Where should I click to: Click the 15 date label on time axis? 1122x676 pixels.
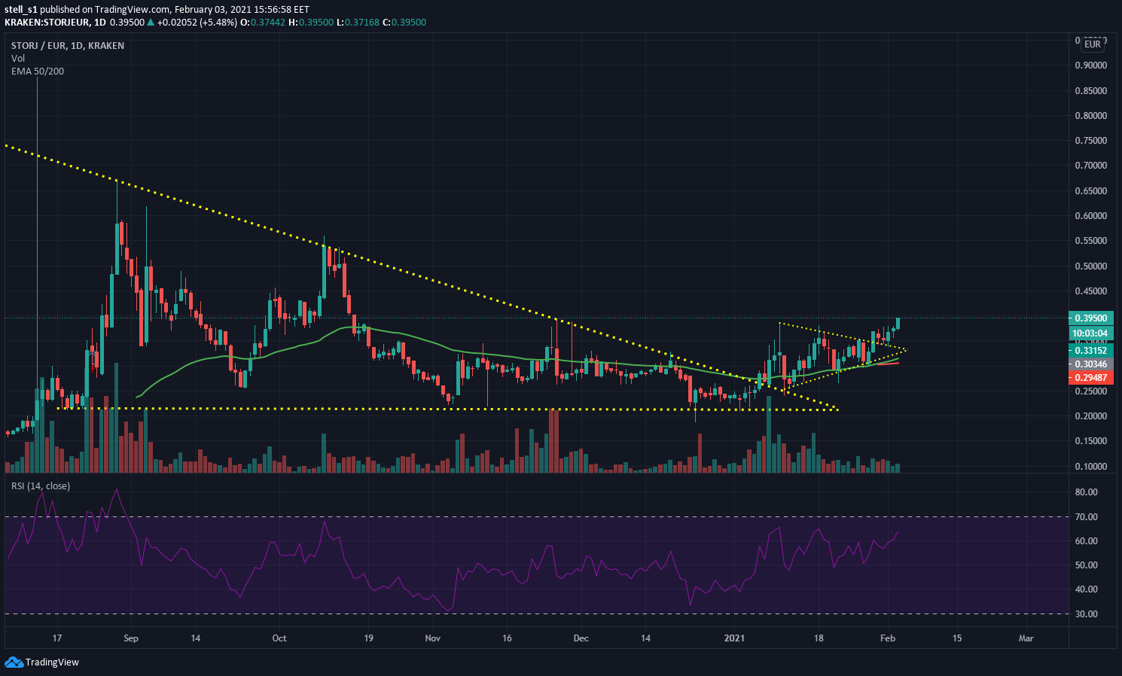957,638
